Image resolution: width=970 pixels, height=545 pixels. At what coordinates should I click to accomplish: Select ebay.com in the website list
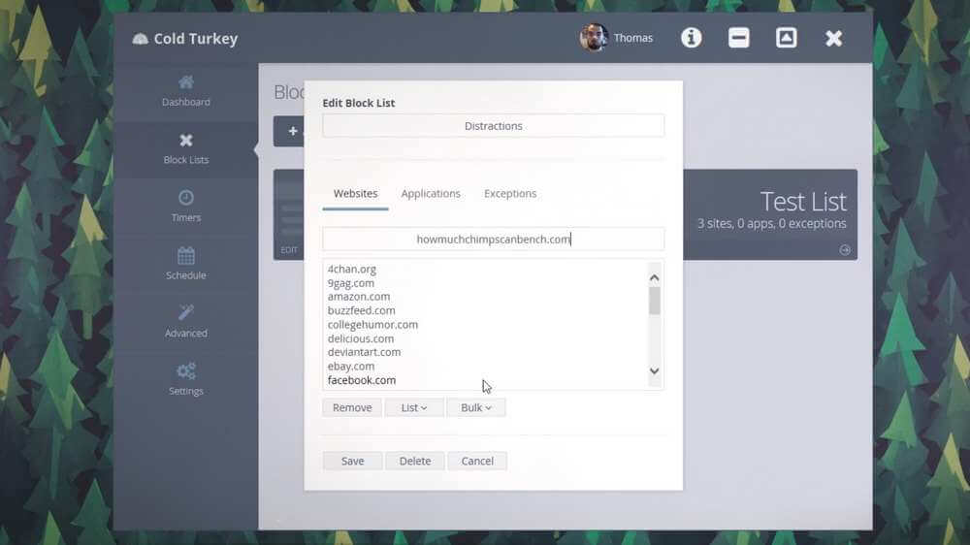(x=351, y=367)
